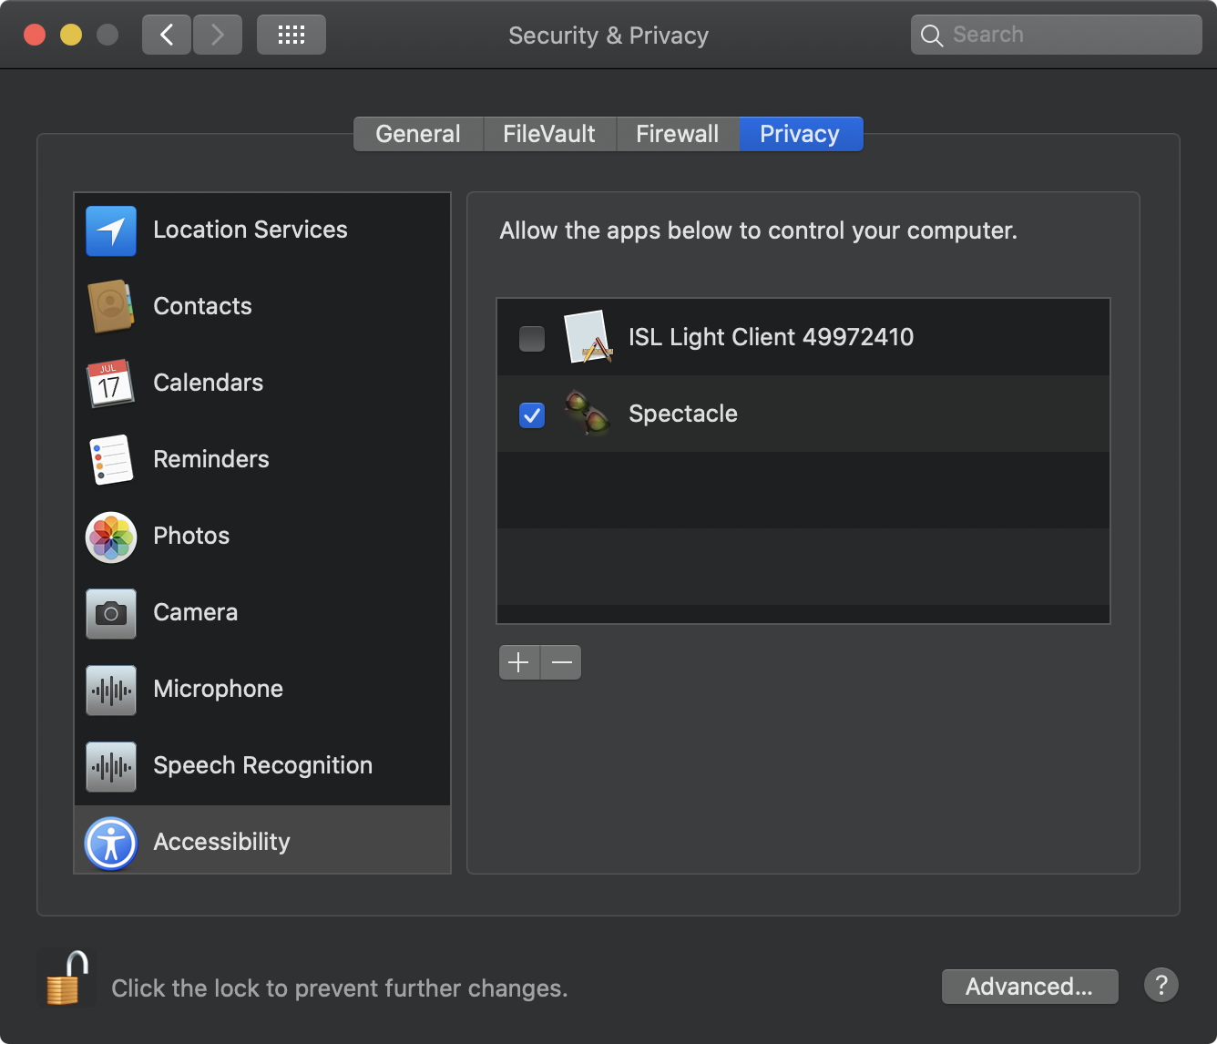The image size is (1217, 1044).
Task: Open Microphone privacy permissions
Action: click(x=218, y=689)
